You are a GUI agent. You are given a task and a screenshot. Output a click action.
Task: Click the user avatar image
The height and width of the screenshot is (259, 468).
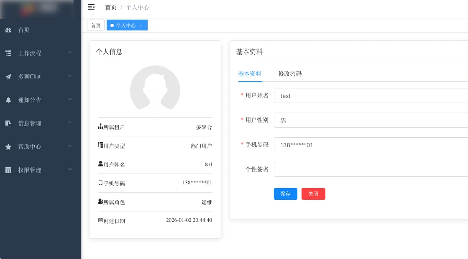(155, 90)
